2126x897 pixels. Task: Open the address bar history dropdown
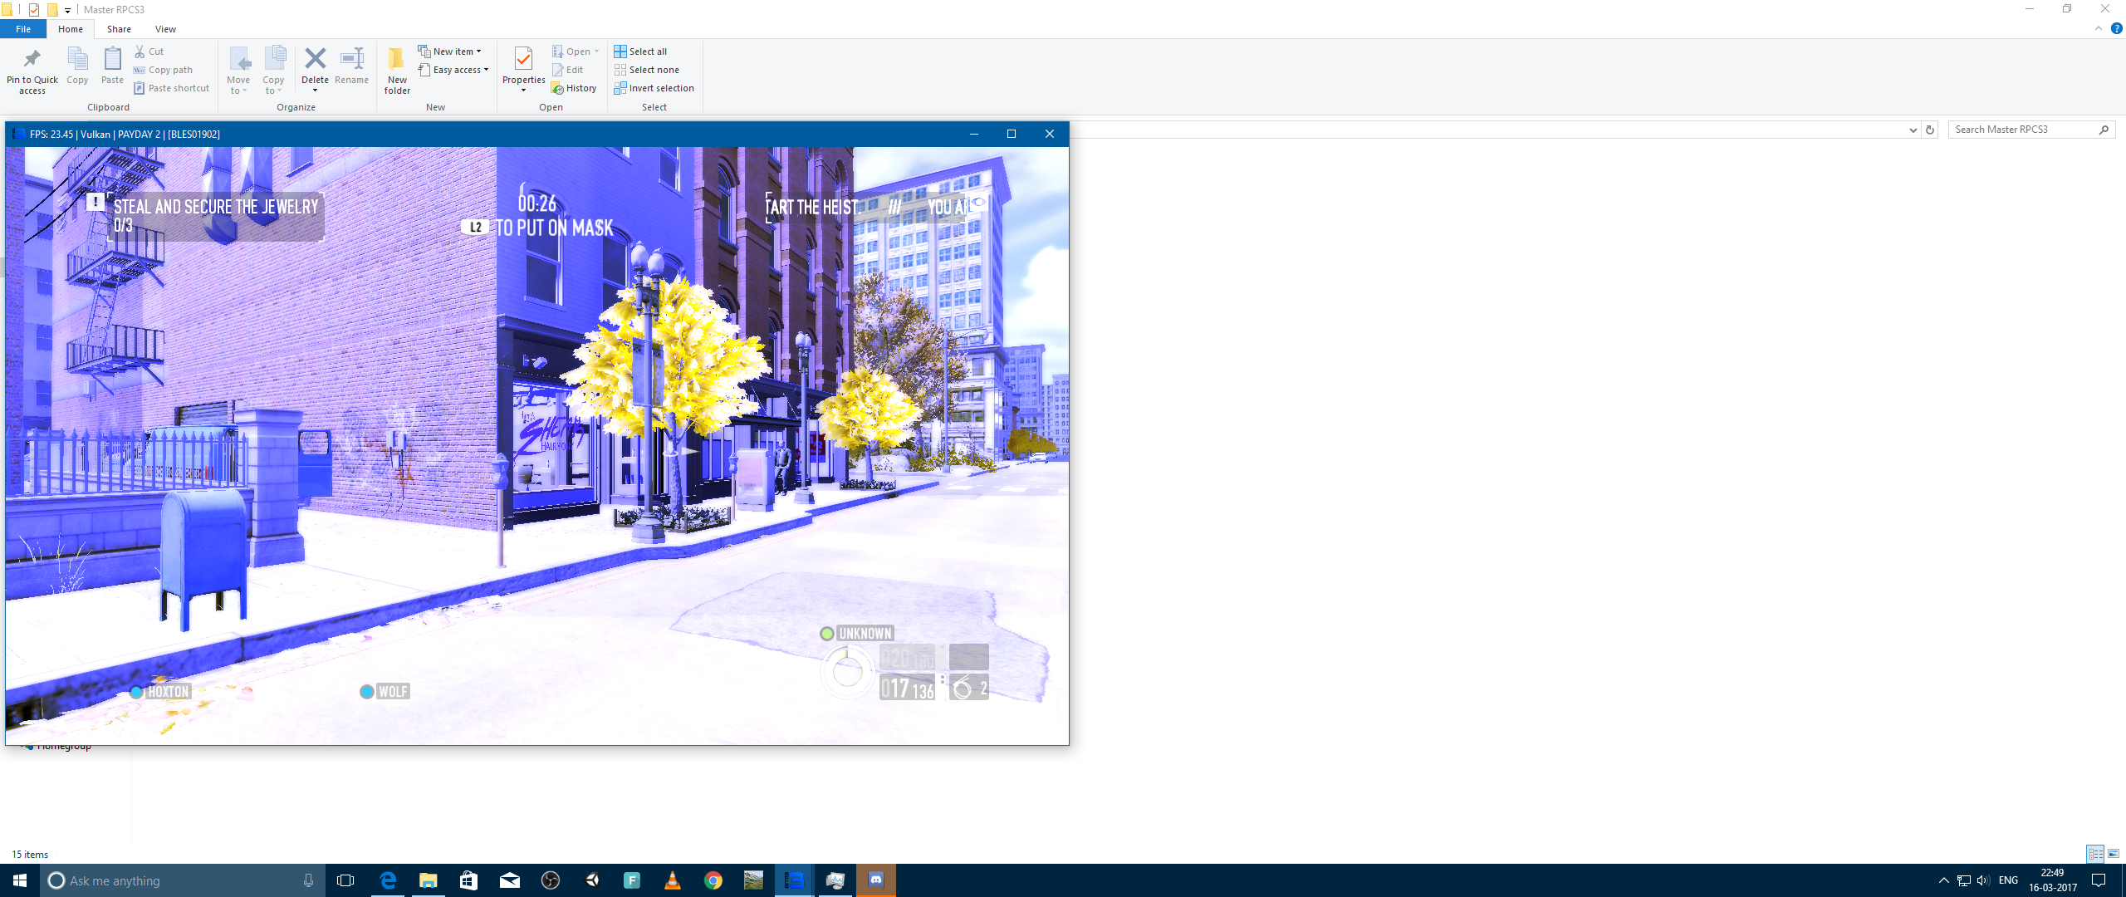(1913, 130)
